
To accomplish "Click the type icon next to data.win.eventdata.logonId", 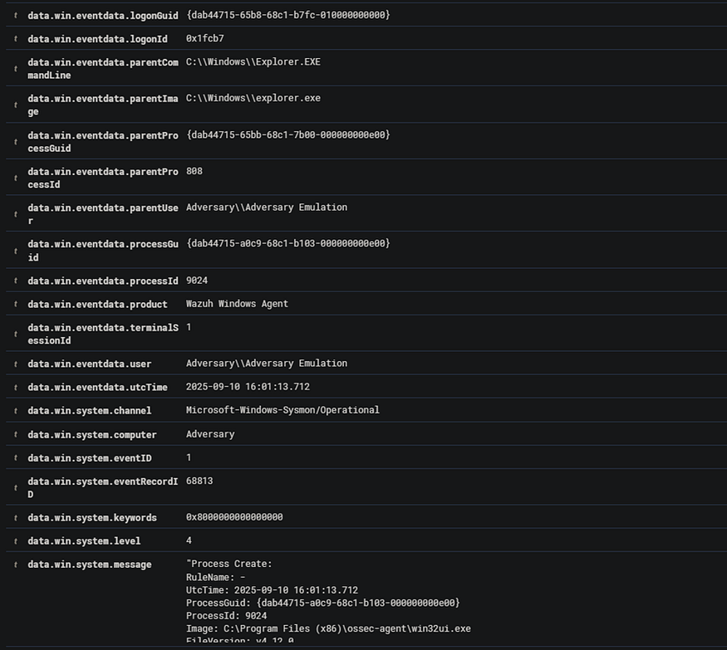I will coord(16,39).
